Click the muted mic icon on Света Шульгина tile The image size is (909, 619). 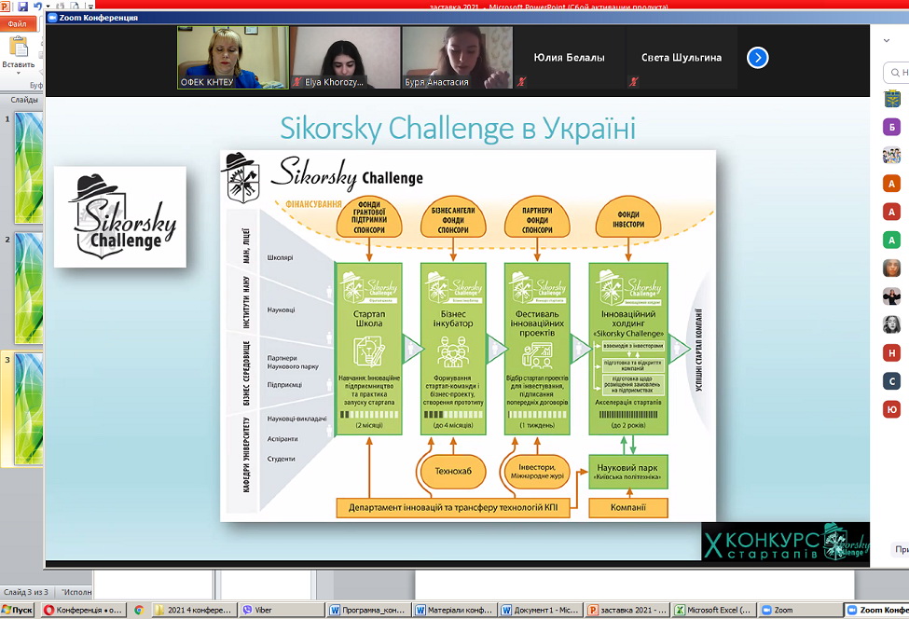[x=634, y=82]
